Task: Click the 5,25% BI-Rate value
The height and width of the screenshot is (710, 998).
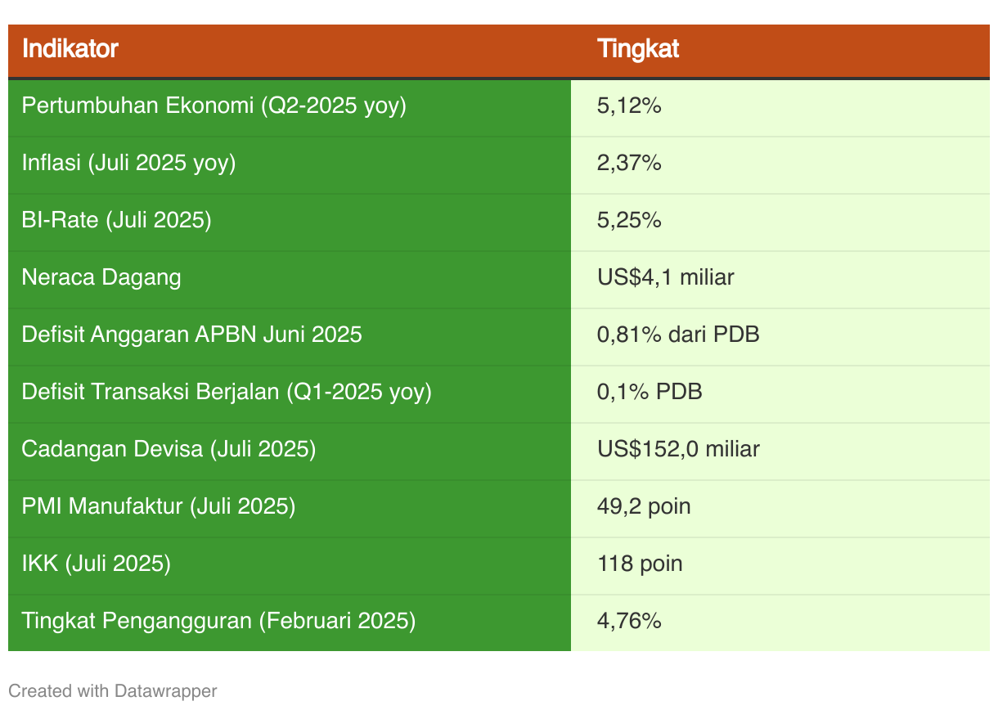Action: (x=629, y=221)
